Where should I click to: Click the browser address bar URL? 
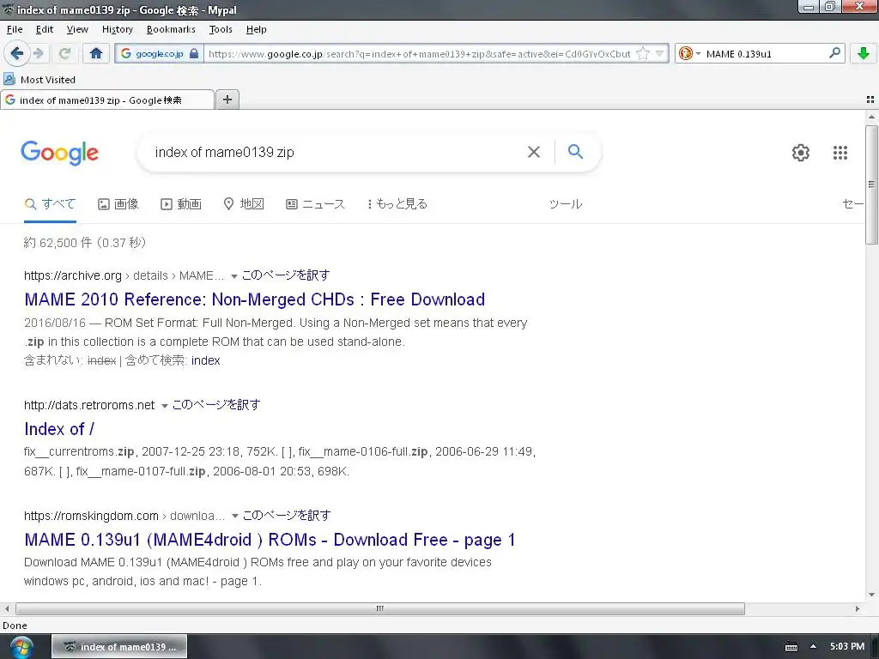click(x=419, y=54)
